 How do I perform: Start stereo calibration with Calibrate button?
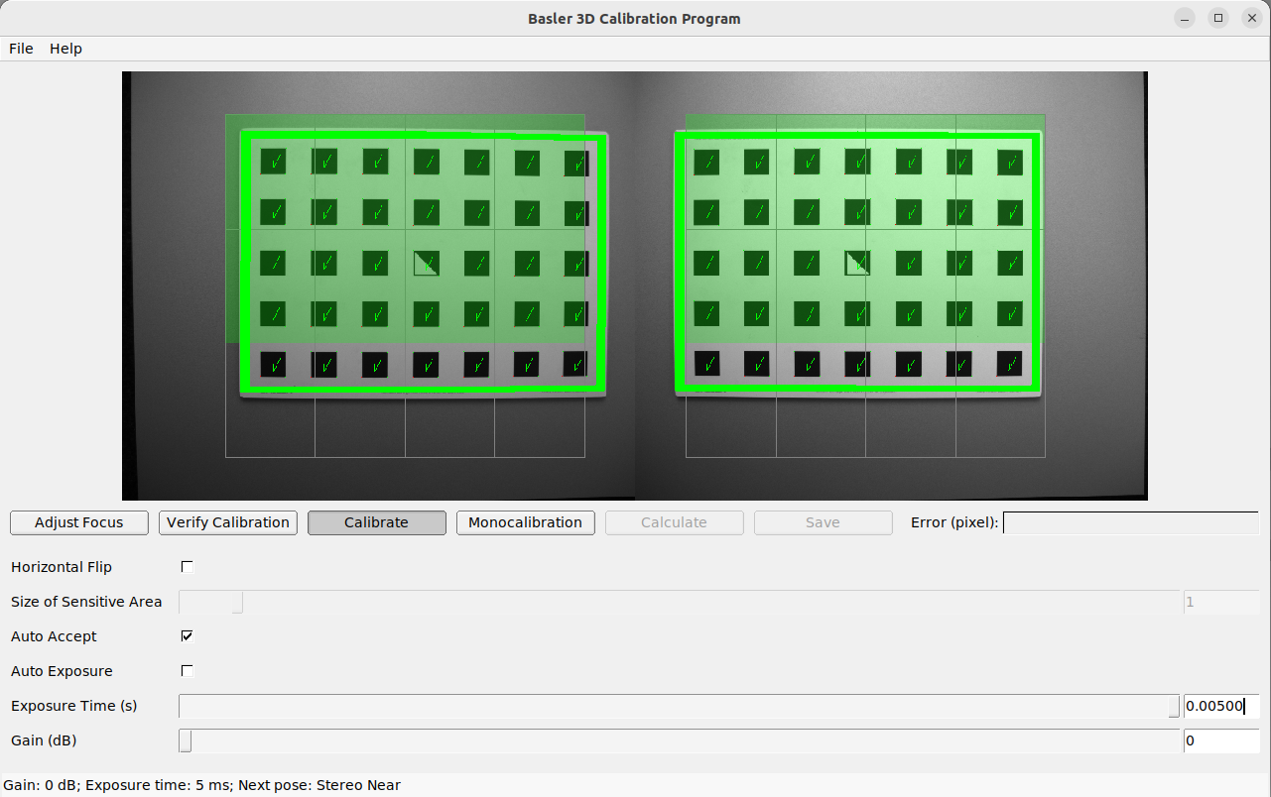[x=376, y=522]
